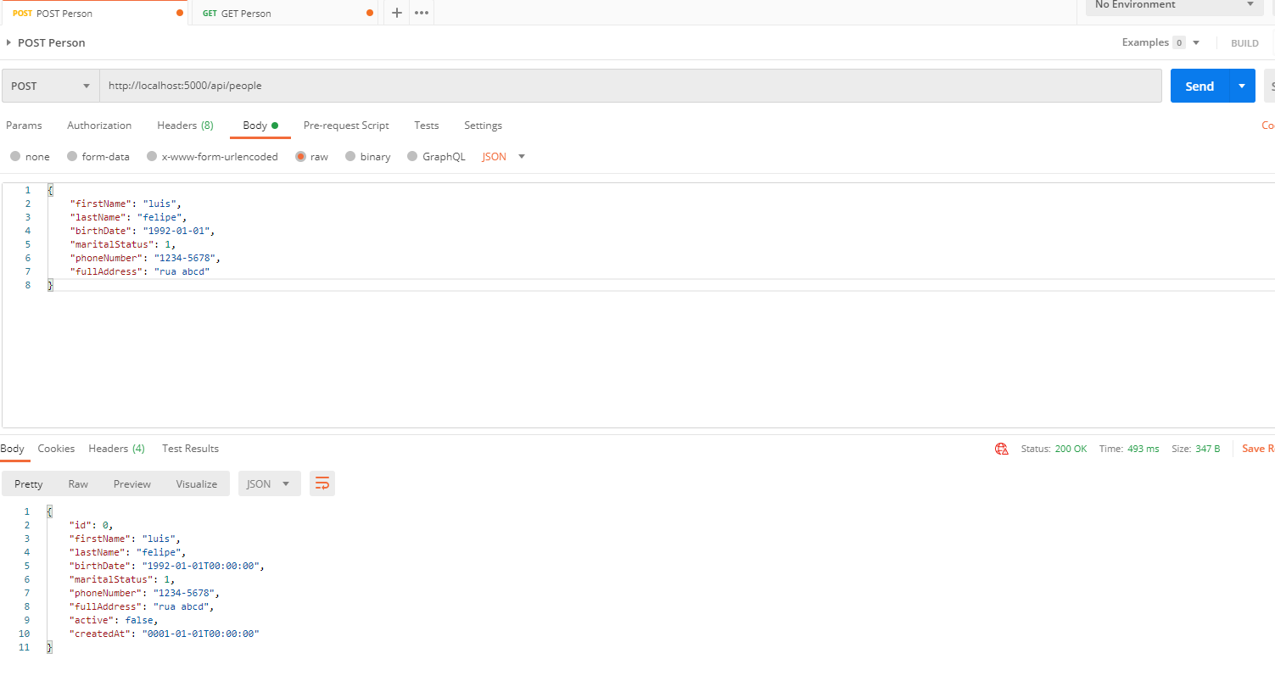Image resolution: width=1275 pixels, height=687 pixels.
Task: Open the JSON body format dropdown
Action: [504, 157]
